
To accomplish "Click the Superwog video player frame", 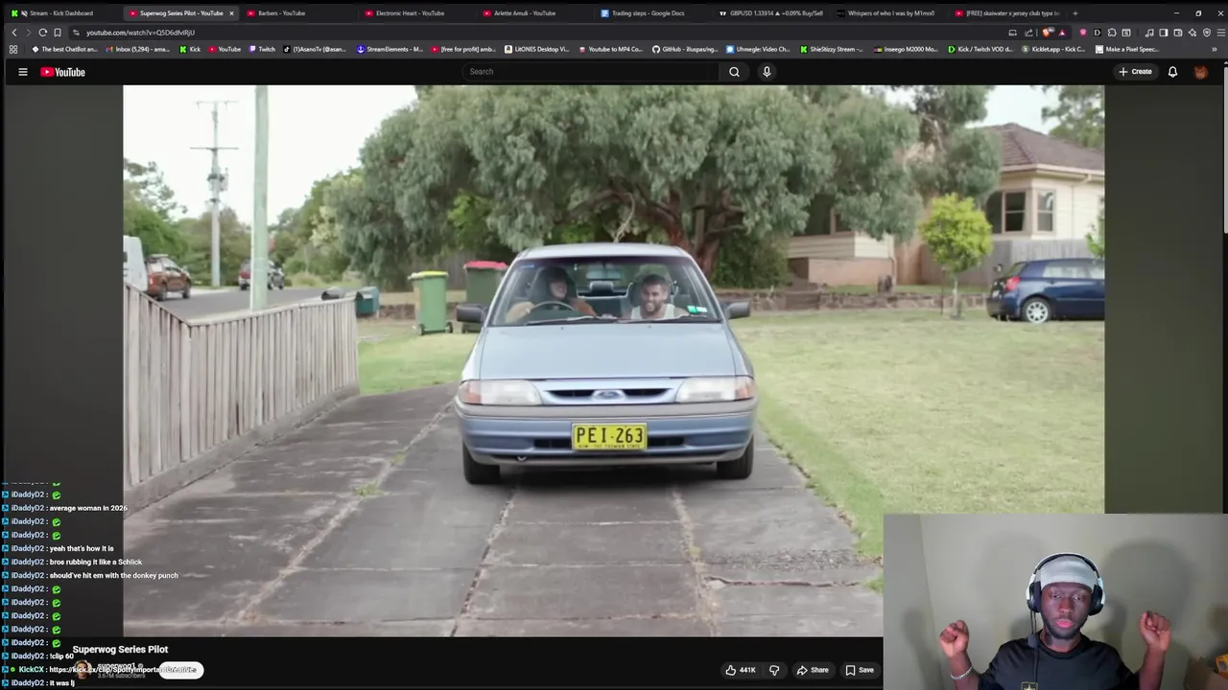I will 613,360.
